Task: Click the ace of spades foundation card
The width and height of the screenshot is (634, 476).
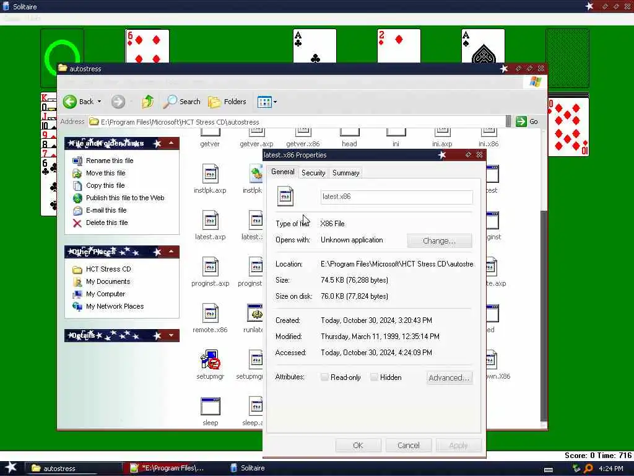Action: pyautogui.click(x=483, y=46)
